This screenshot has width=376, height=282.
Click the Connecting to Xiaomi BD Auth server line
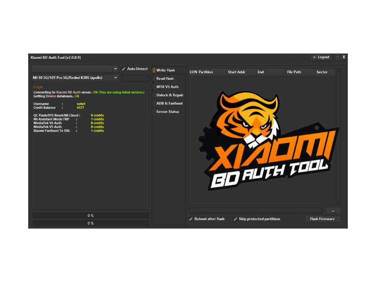pyautogui.click(x=89, y=92)
